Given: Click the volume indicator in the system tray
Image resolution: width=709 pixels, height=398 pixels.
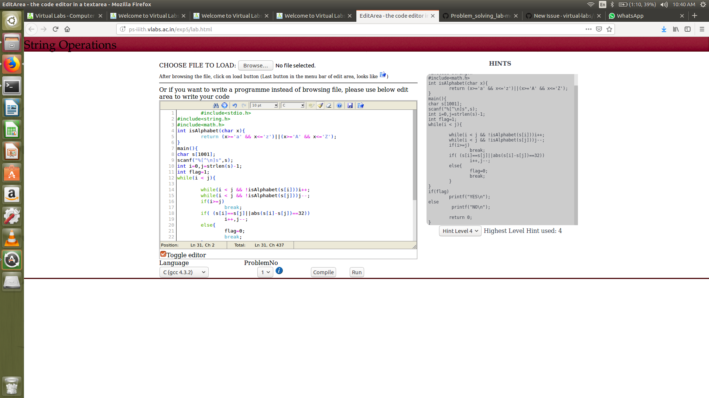Looking at the screenshot, I should click(x=664, y=4).
